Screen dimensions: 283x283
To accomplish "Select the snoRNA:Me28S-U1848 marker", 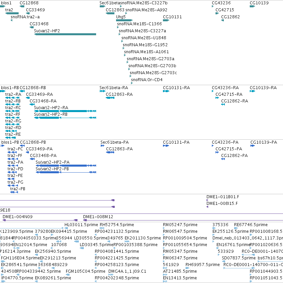I will pyautogui.click(x=122, y=41).
